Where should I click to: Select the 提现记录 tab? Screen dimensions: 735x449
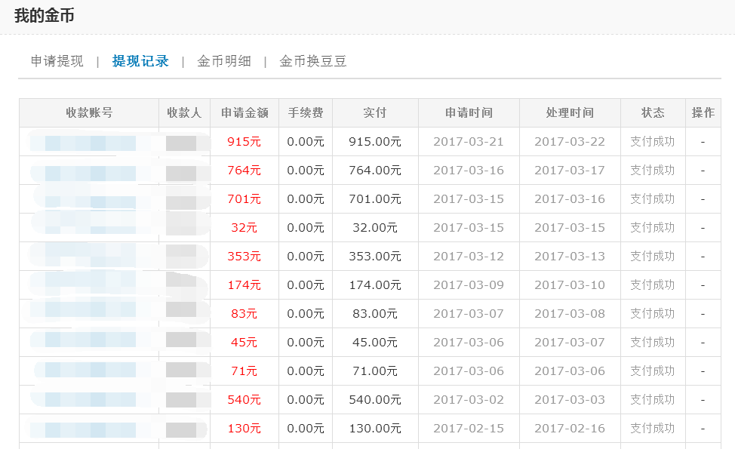[140, 61]
